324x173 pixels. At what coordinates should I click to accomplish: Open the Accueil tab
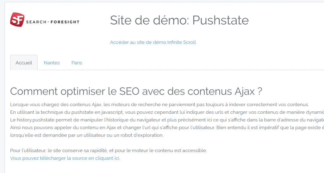tap(24, 63)
